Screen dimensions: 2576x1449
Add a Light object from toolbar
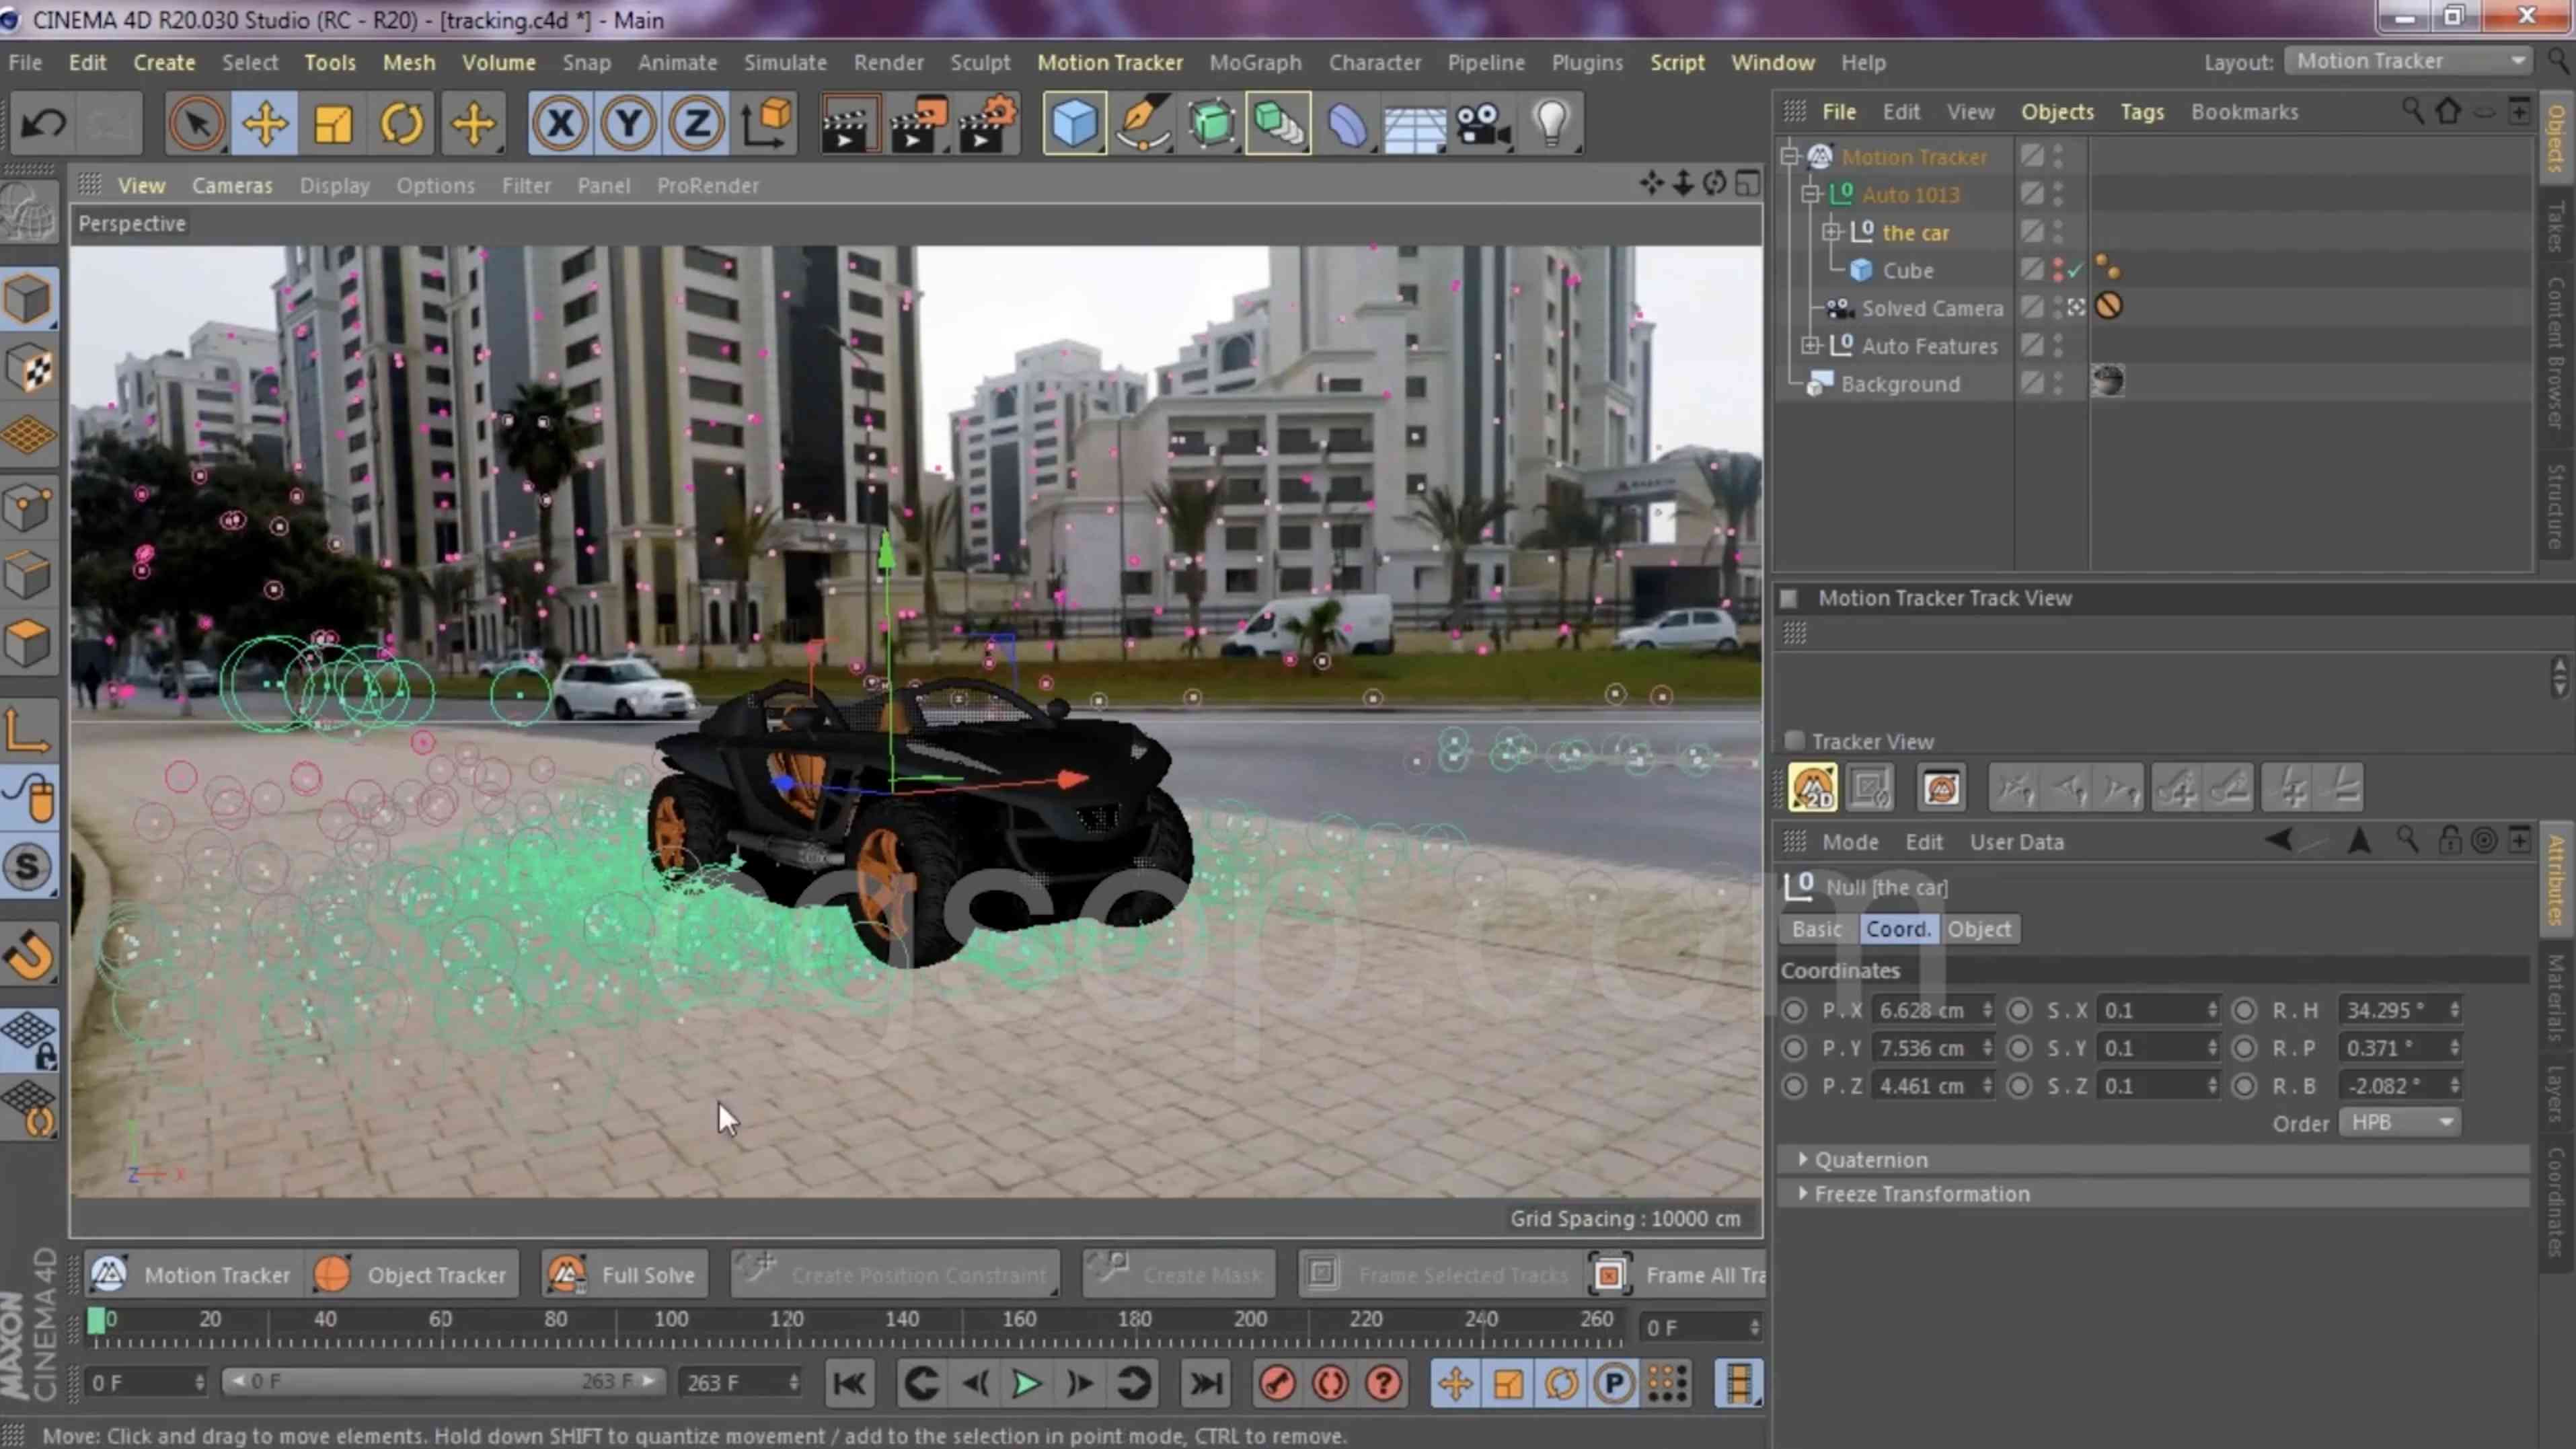click(x=1551, y=124)
